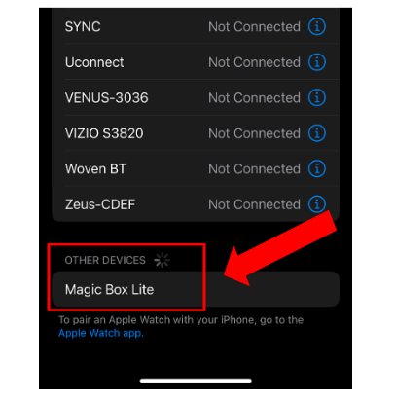
Task: Connect to SYNC device row
Action: pos(196,26)
